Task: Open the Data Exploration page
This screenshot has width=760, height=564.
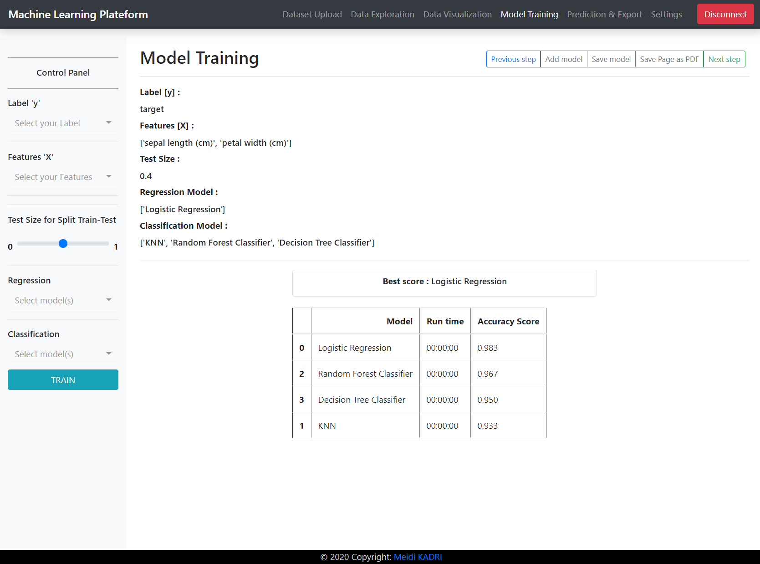Action: pyautogui.click(x=383, y=14)
